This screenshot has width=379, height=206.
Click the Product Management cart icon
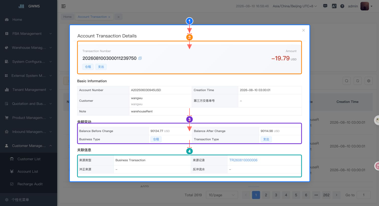(7, 118)
